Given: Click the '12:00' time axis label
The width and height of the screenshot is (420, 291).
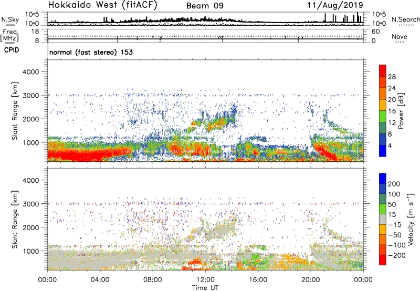Looking at the screenshot, I should tap(205, 280).
